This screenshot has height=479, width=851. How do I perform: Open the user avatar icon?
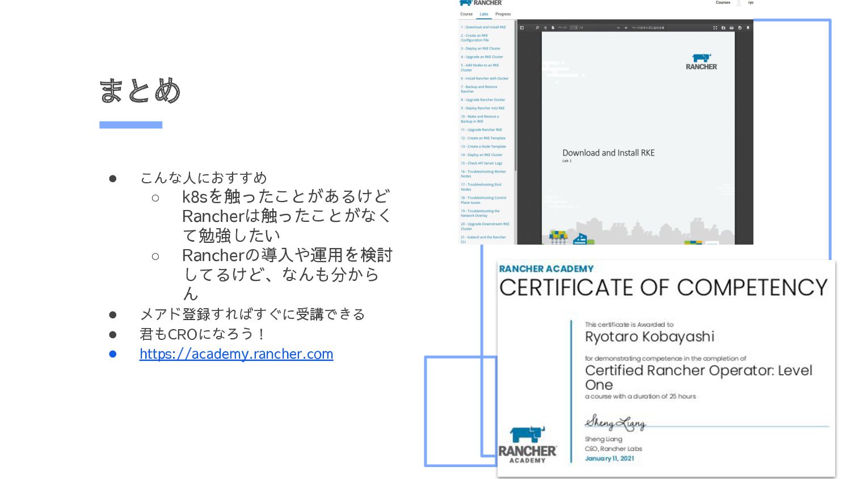tap(739, 3)
